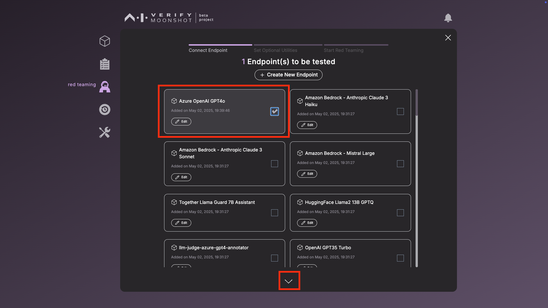This screenshot has width=548, height=308.
Task: Click the 'beta project' label in header
Action: [x=206, y=17]
